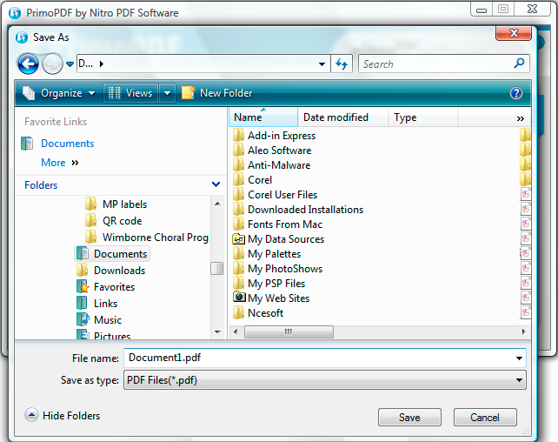Click Documents under Favorite Links
Viewport: 558px width, 442px height.
point(67,144)
